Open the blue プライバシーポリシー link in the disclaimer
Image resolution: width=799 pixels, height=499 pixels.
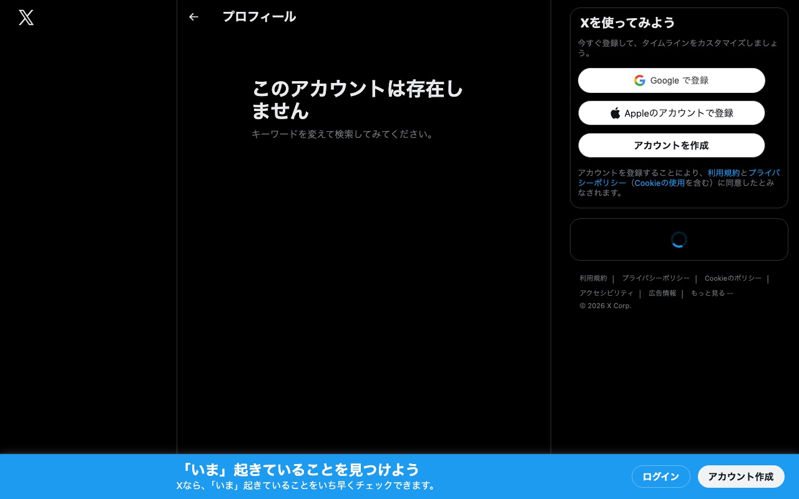[x=764, y=173]
